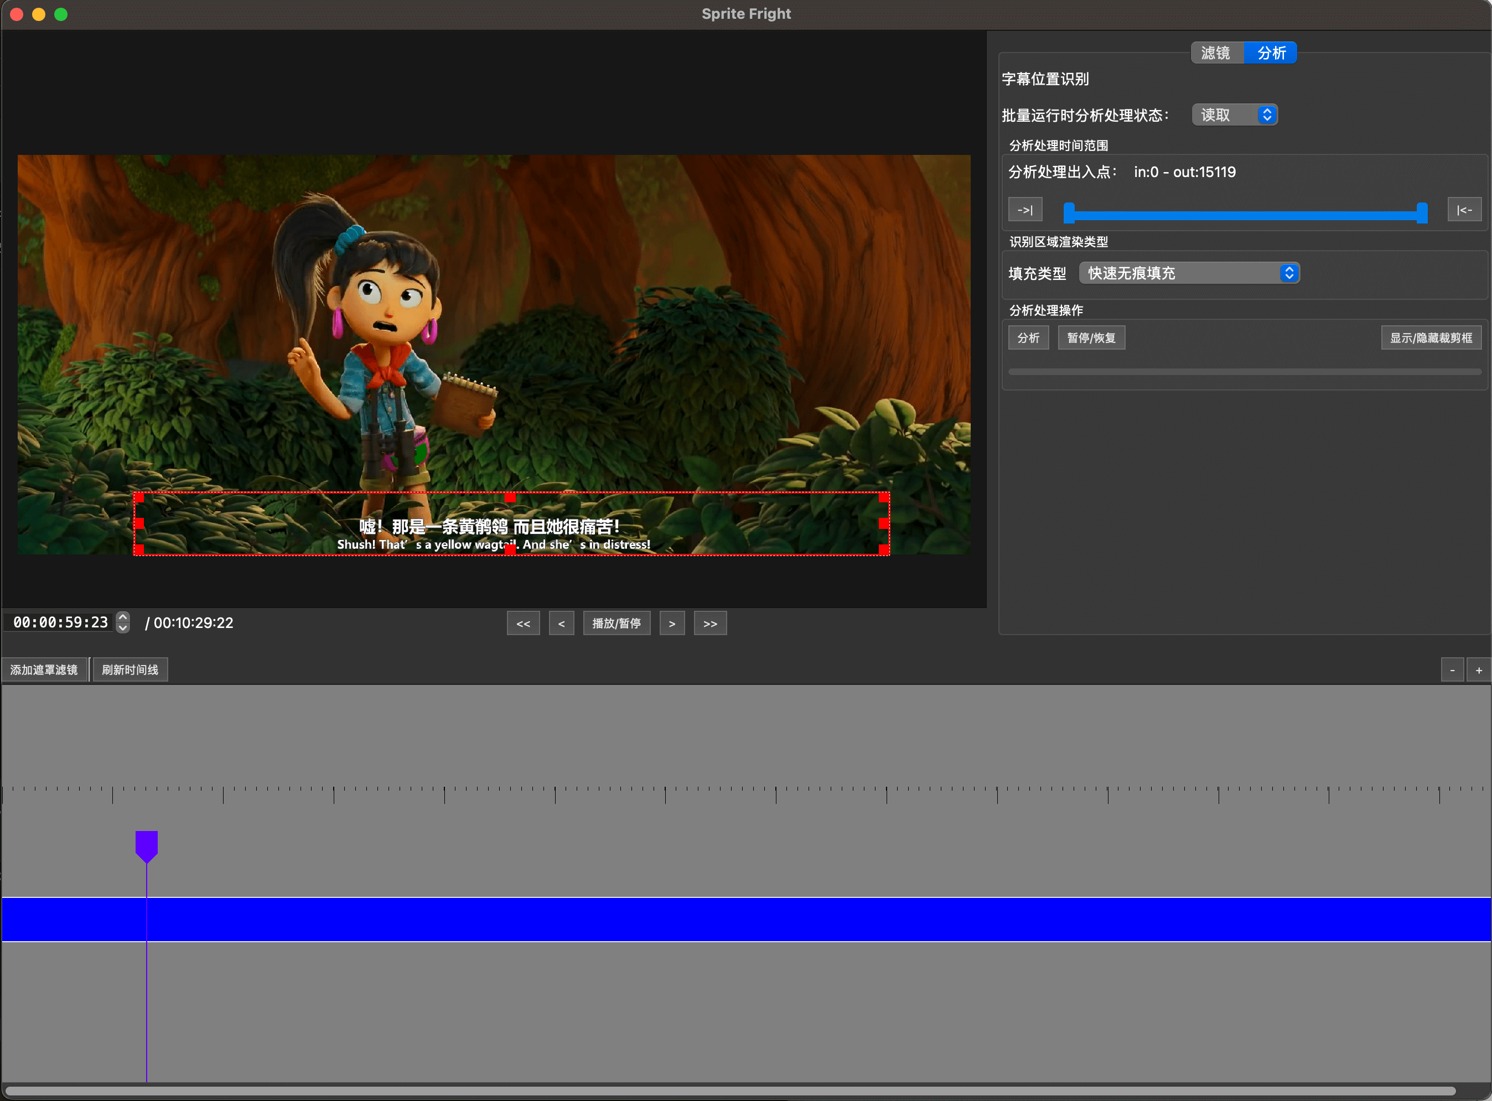Open the 读取 batch status dropdown

tap(1235, 115)
